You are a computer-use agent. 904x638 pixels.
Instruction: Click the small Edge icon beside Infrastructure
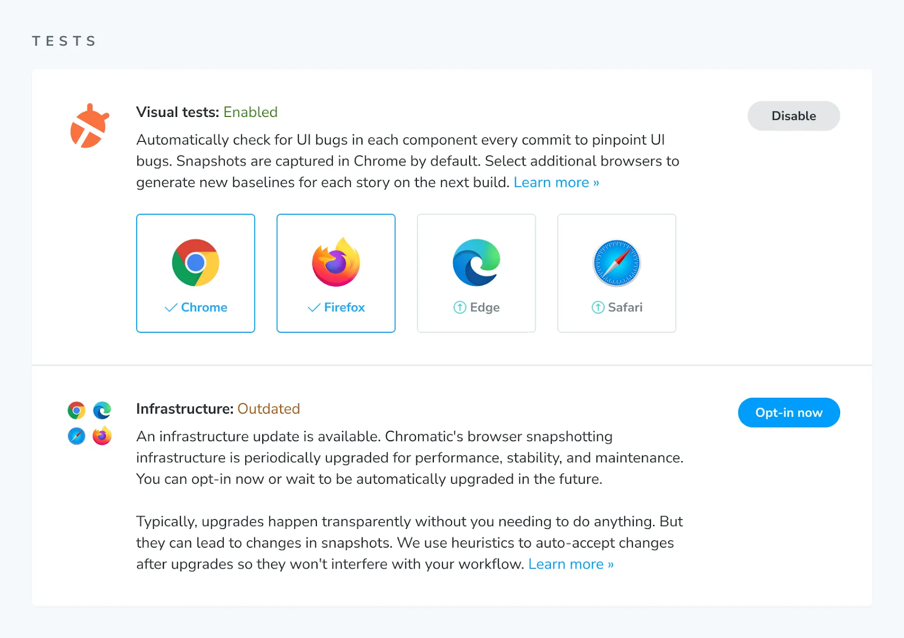(x=102, y=410)
